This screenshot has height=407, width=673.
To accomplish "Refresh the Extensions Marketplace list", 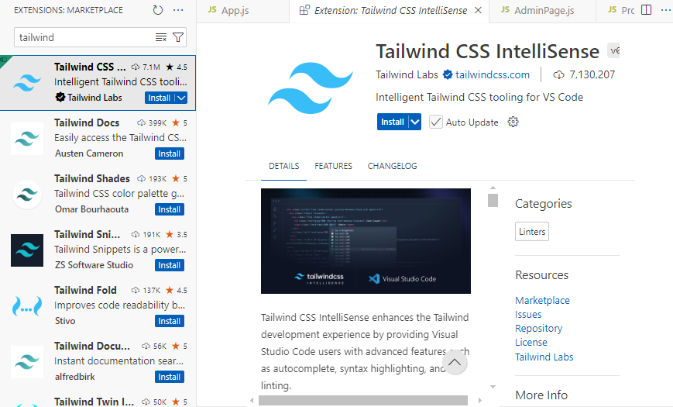I will pos(157,10).
